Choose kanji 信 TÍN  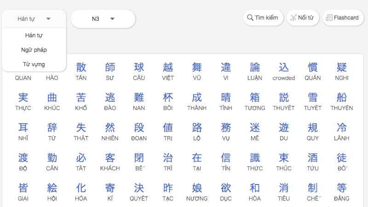tap(226, 162)
